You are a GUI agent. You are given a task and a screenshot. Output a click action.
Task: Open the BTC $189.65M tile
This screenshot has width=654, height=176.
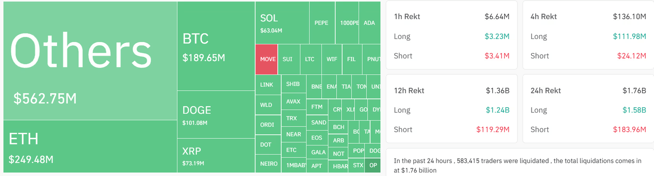216,46
